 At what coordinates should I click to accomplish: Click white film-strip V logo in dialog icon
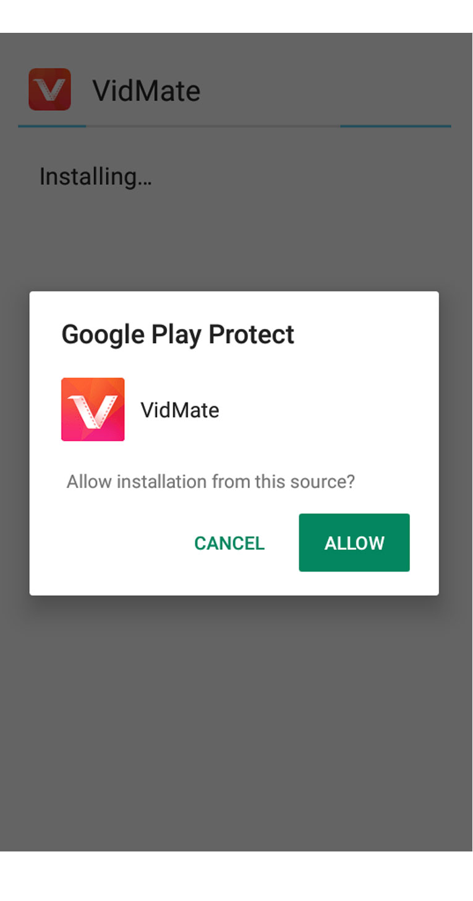coord(93,410)
